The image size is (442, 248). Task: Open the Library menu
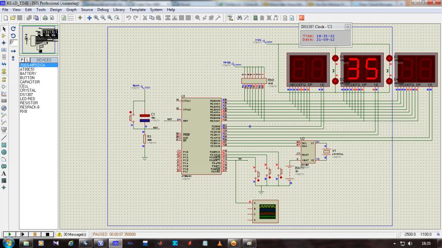[119, 9]
